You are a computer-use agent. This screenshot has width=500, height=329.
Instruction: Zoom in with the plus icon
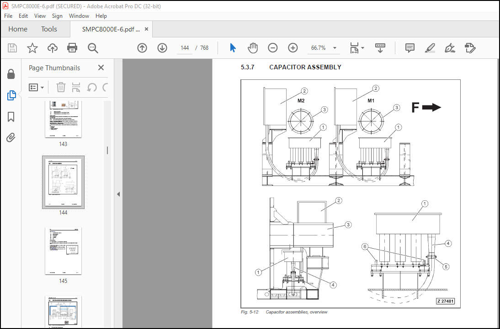tap(293, 48)
